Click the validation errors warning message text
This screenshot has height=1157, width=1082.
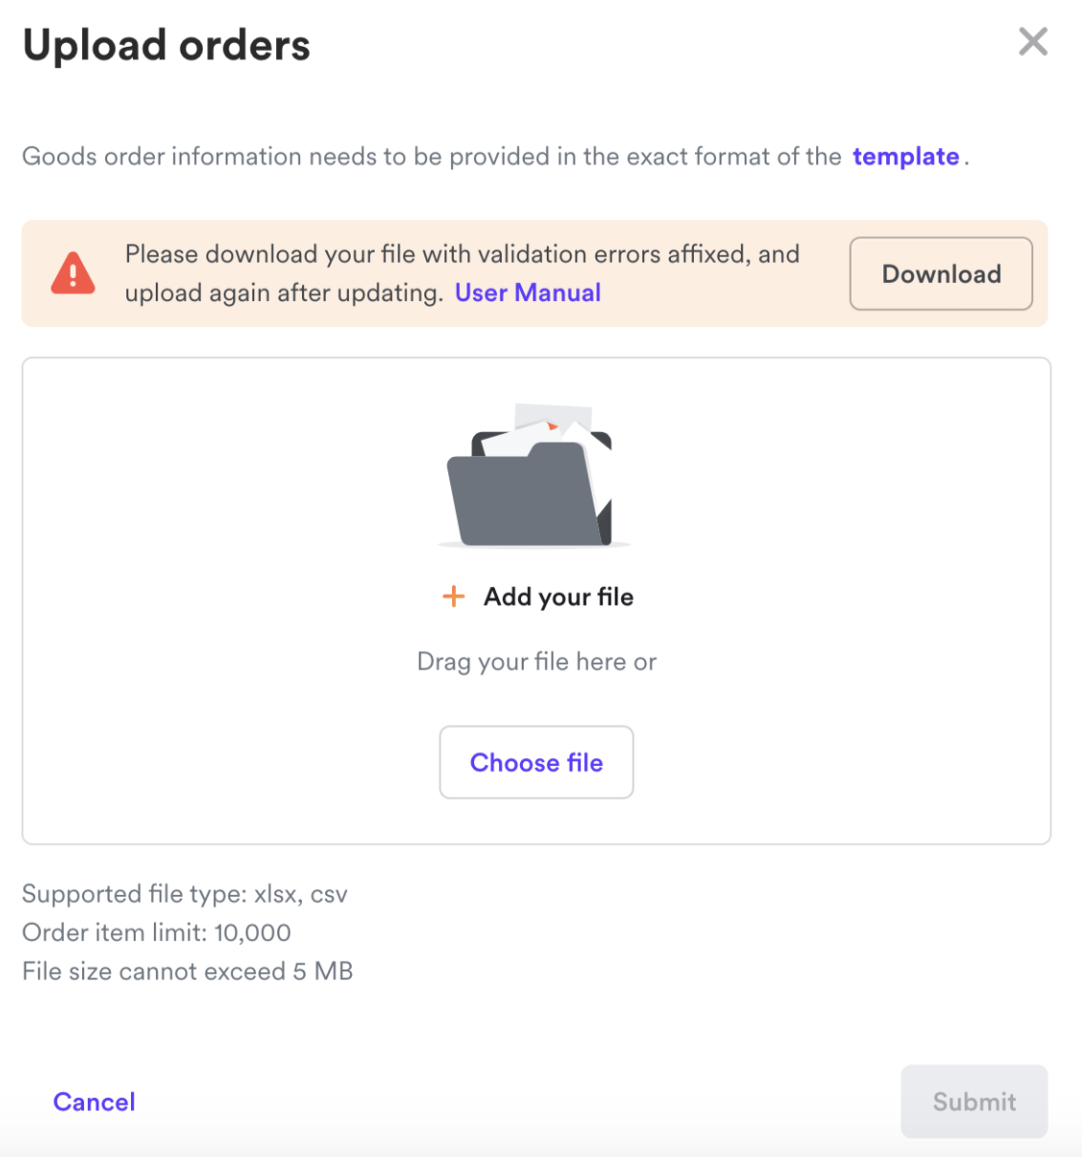point(462,273)
